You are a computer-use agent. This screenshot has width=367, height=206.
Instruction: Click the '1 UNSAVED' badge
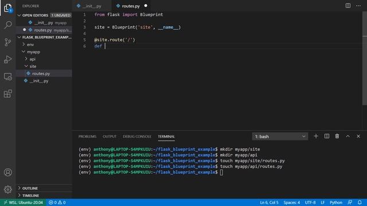click(61, 15)
